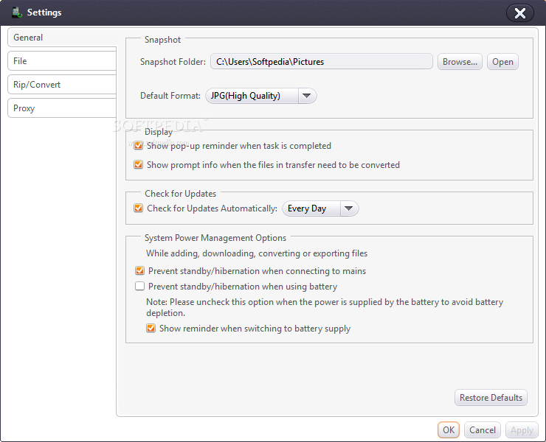
Task: Click the Settings app icon in title bar
Action: [17, 13]
